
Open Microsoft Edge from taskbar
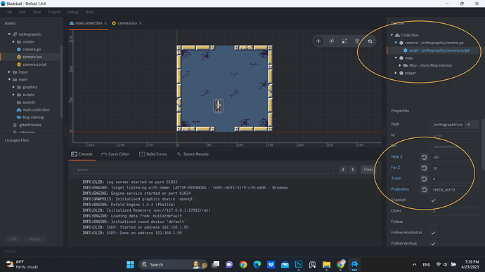pyautogui.click(x=257, y=264)
